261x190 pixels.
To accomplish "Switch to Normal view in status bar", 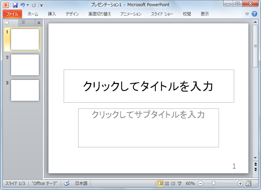I will [x=160, y=183].
